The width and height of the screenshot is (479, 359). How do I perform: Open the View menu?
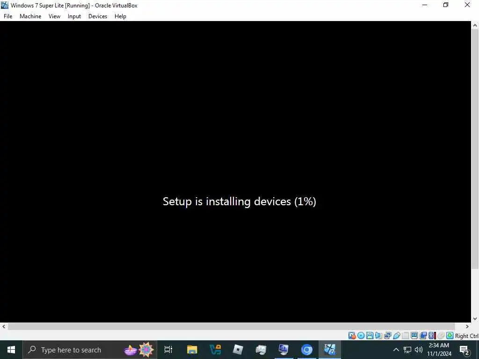54,16
